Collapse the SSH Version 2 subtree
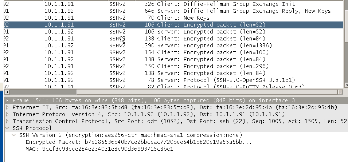This screenshot has width=348, height=162. point(14,135)
